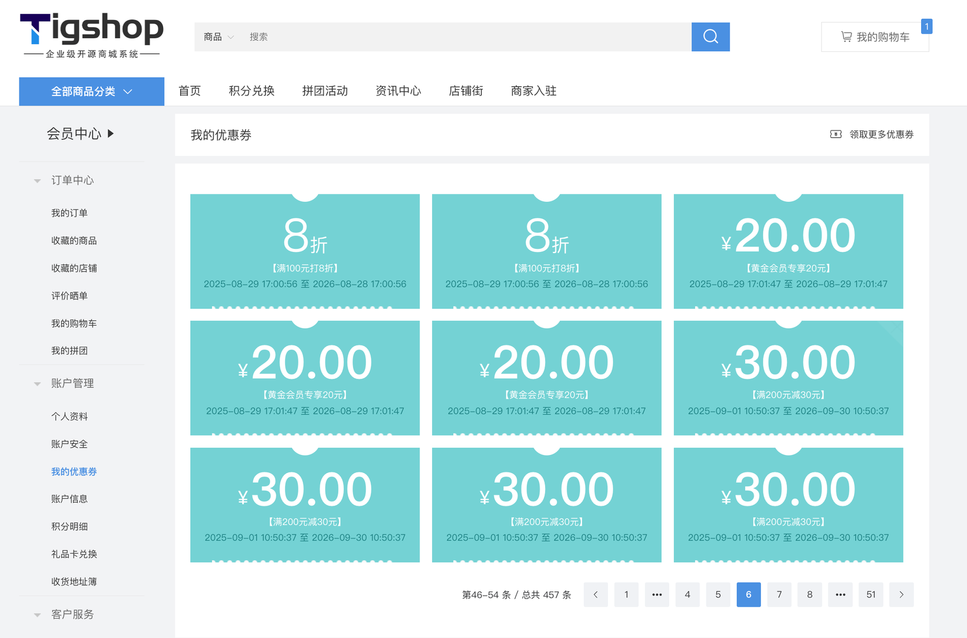Collapse the 账户管理 sidebar section
967x638 pixels.
(x=37, y=384)
